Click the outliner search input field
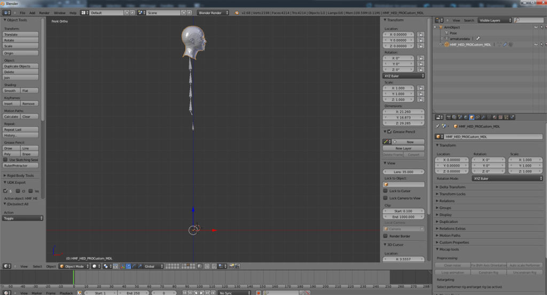 pyautogui.click(x=529, y=20)
